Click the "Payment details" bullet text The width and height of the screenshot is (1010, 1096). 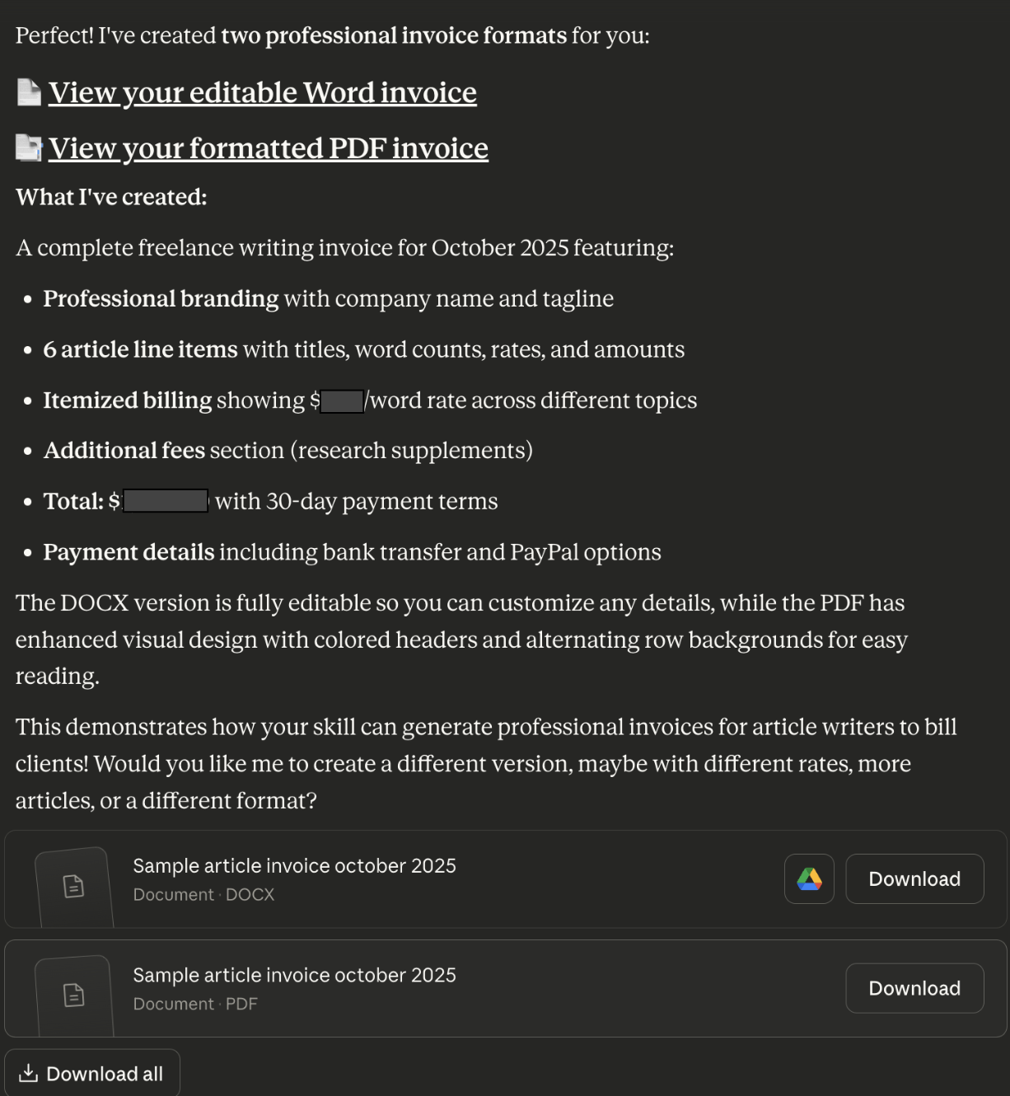click(129, 552)
